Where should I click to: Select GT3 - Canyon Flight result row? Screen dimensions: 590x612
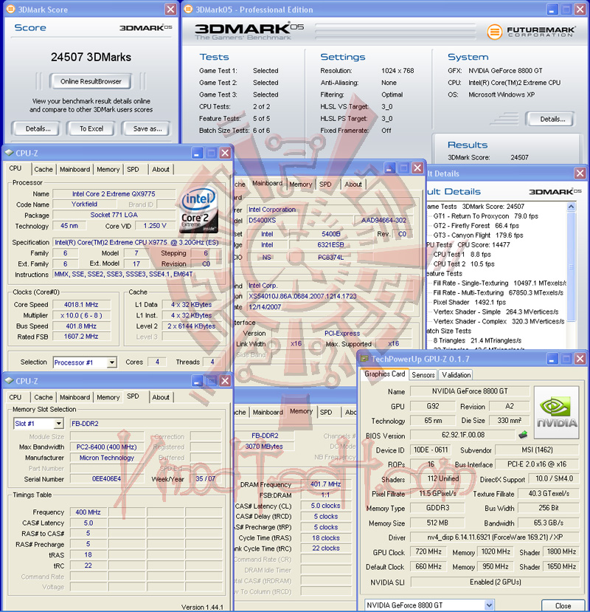point(478,235)
